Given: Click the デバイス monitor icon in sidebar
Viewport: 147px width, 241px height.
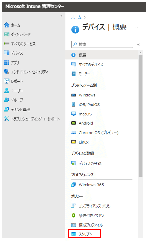Looking at the screenshot, I should pyautogui.click(x=7, y=53).
